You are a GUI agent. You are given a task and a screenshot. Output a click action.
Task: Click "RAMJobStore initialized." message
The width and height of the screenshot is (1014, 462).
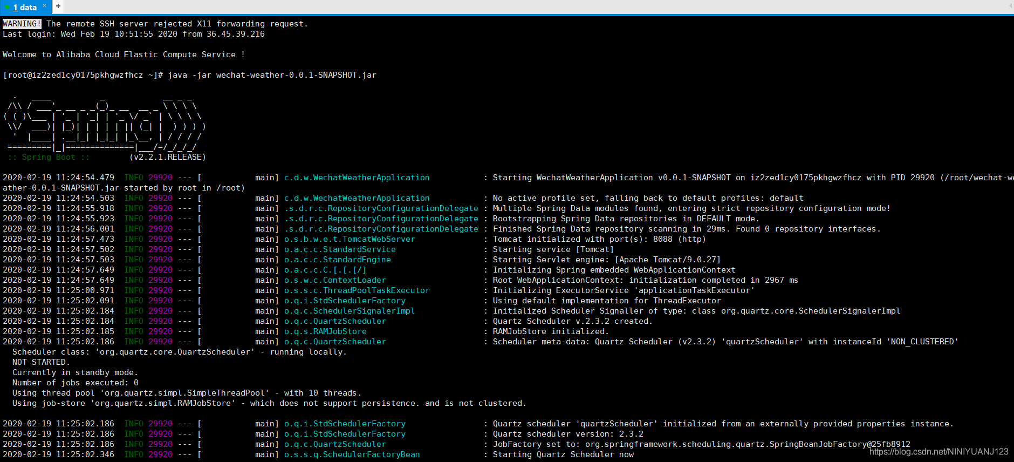[551, 331]
